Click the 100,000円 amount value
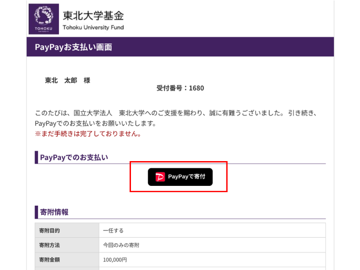This screenshot has height=270, width=360. [x=115, y=260]
